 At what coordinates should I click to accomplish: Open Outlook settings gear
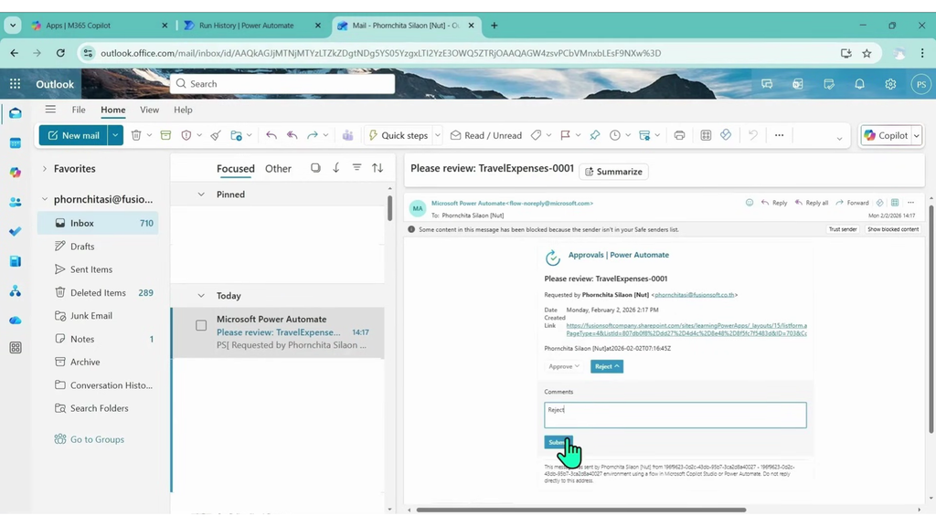tap(890, 84)
